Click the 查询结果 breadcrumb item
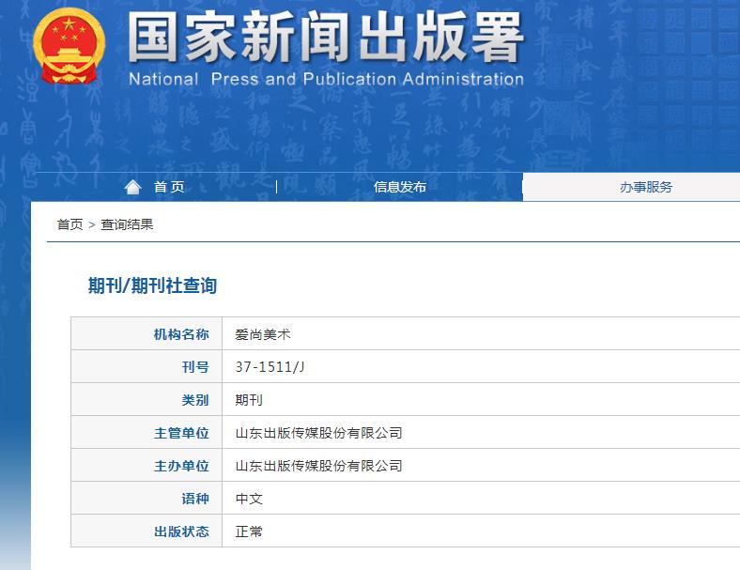 (x=127, y=224)
